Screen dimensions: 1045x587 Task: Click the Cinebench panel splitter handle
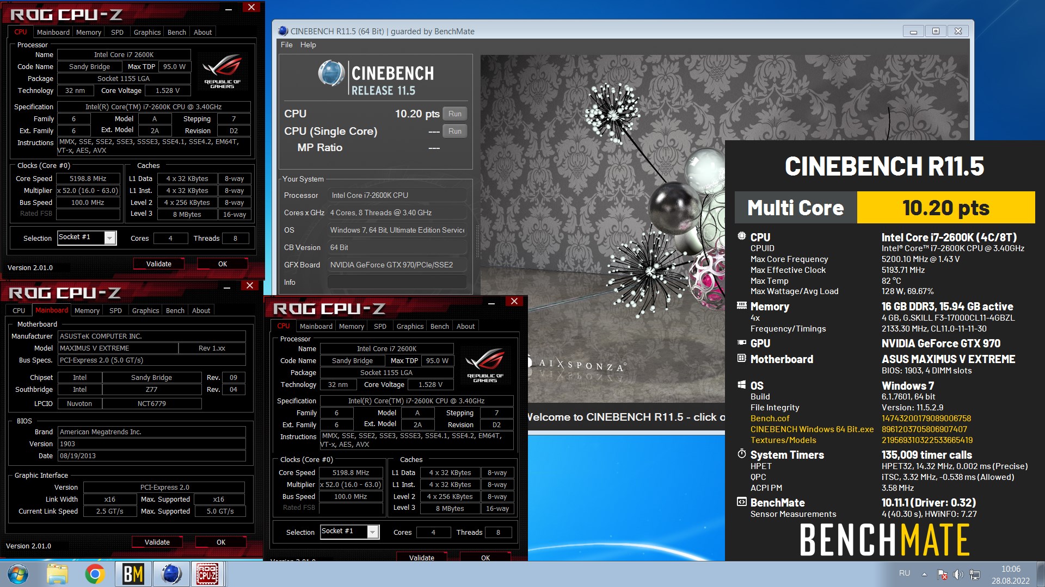(x=477, y=241)
